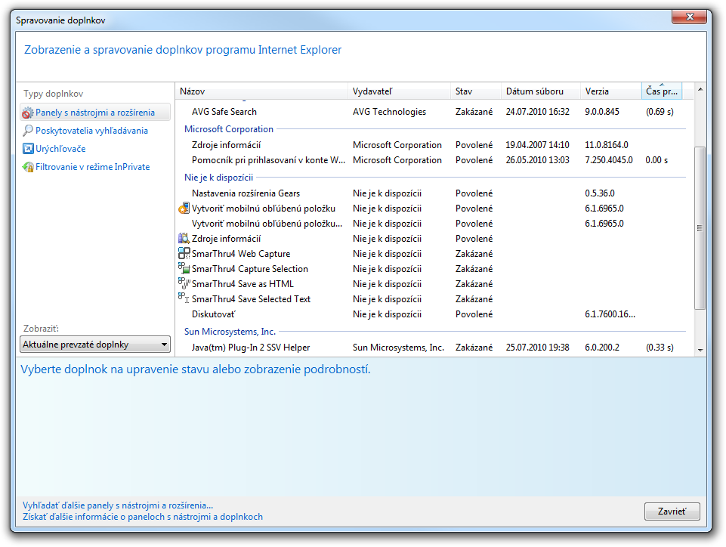Sort by Stav column header
Viewport: 726px width, 547px height.
point(475,91)
